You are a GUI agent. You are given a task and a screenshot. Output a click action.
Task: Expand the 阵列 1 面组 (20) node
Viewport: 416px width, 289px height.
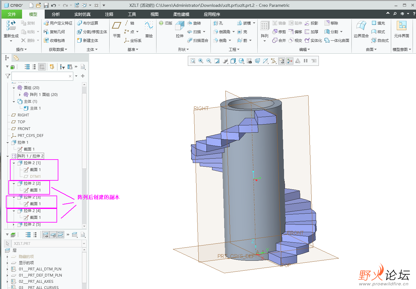(x=20, y=95)
